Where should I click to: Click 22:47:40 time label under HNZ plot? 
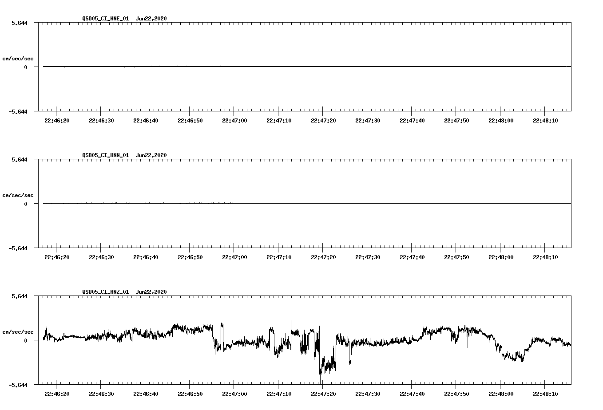pyautogui.click(x=412, y=394)
